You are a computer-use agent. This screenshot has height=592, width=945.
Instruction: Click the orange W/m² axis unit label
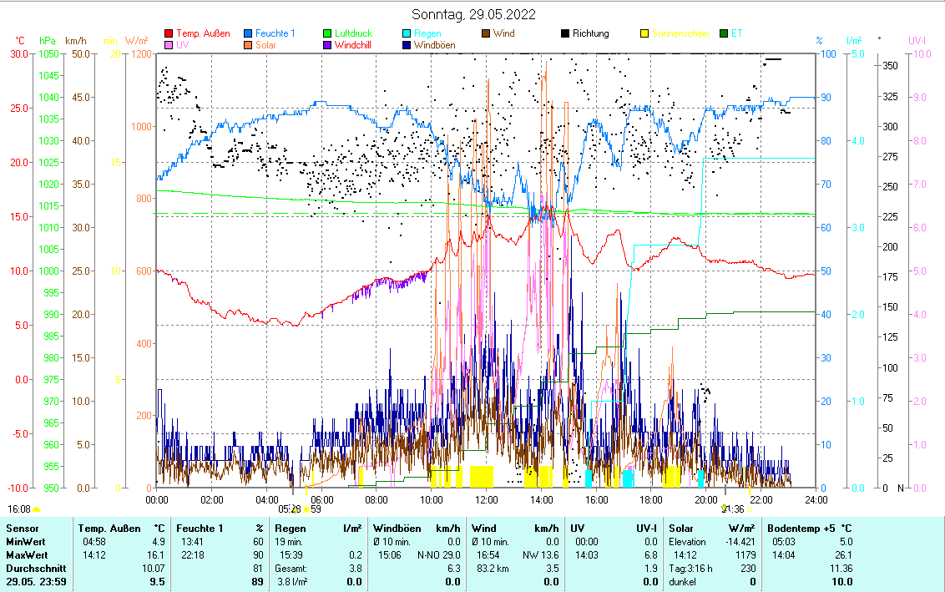coord(137,41)
